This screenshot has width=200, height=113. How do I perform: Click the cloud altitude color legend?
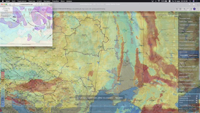click(x=3, y=88)
